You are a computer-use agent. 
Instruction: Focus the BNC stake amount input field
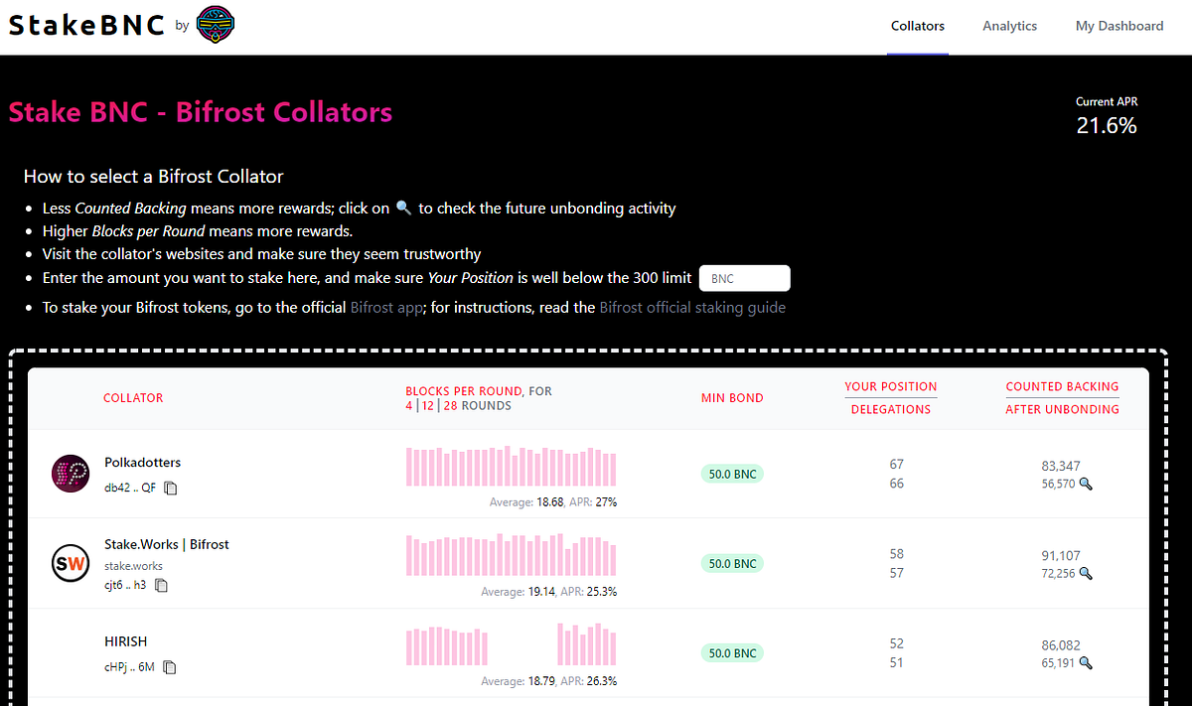tap(745, 279)
